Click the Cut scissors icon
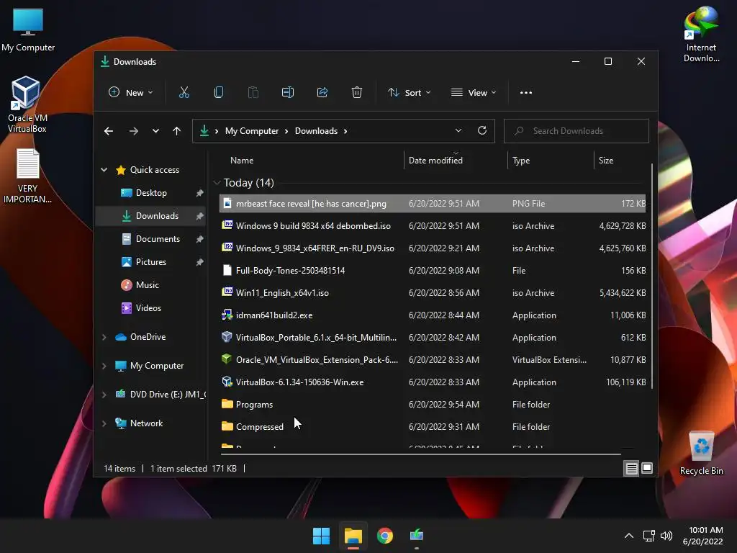Screen dimensions: 737x553 tap(184, 93)
